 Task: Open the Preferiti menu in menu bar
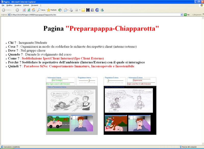(x=26, y=5)
